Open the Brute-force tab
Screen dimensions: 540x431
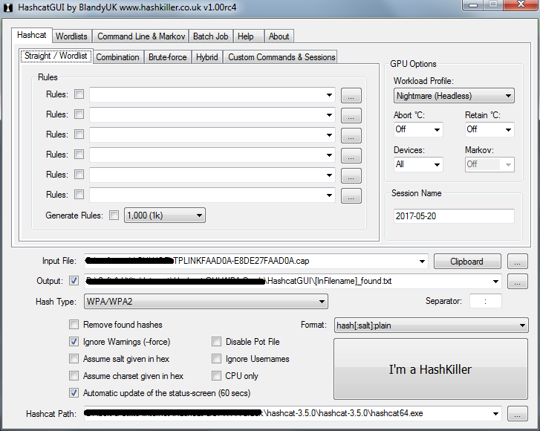coord(168,57)
